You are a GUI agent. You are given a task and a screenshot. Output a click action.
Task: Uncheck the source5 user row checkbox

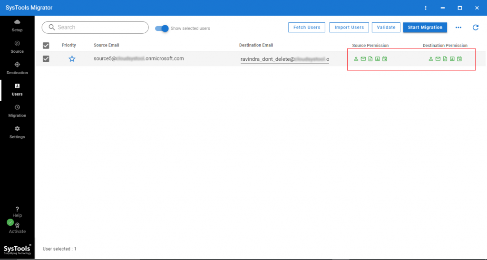tap(46, 58)
